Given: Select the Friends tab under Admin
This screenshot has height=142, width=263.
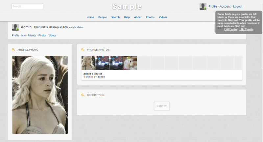Looking at the screenshot, I should coord(32,36).
